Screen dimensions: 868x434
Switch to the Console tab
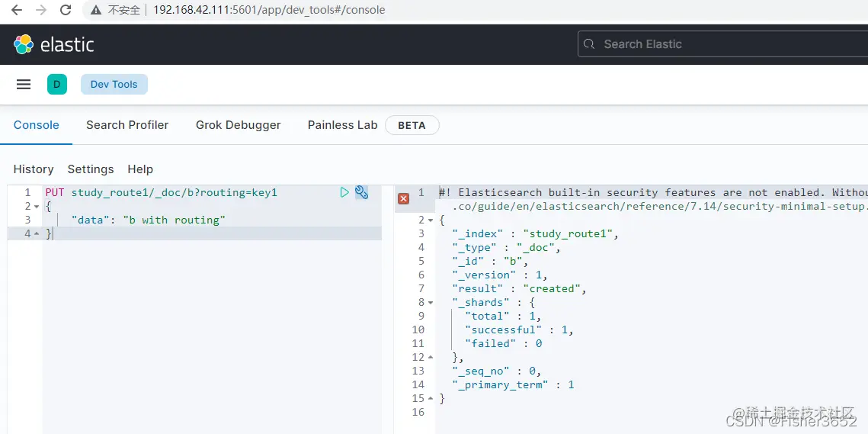[x=37, y=125]
